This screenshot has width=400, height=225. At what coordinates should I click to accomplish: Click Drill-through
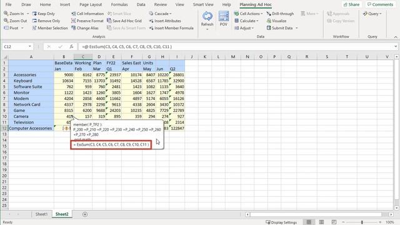(280, 14)
